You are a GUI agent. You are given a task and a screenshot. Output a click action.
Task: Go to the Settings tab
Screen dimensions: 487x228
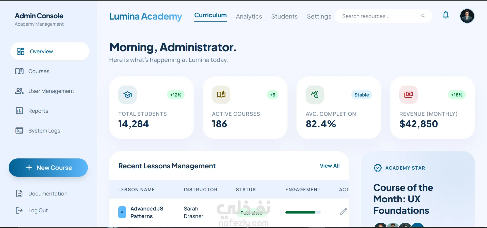pos(319,17)
